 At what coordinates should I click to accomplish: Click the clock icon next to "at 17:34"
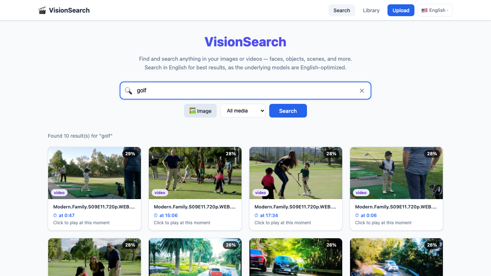click(x=256, y=215)
